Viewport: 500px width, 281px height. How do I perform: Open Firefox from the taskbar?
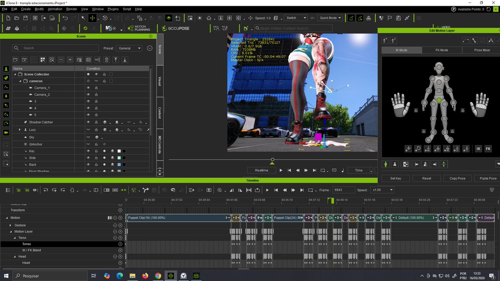[x=145, y=276]
